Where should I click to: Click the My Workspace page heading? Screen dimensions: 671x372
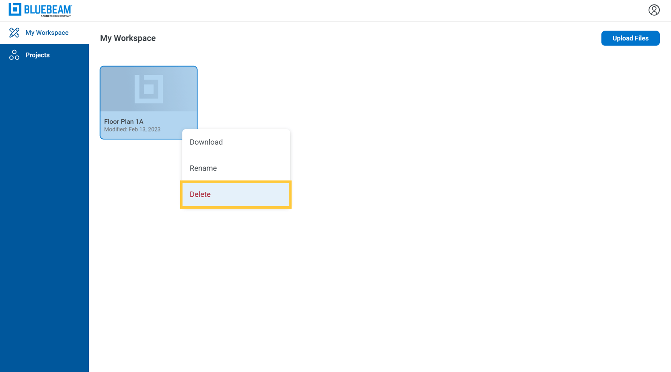pos(128,38)
